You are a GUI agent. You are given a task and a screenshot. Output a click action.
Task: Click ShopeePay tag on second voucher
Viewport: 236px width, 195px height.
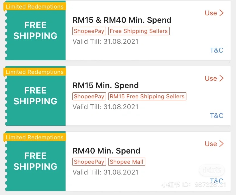coord(89,96)
